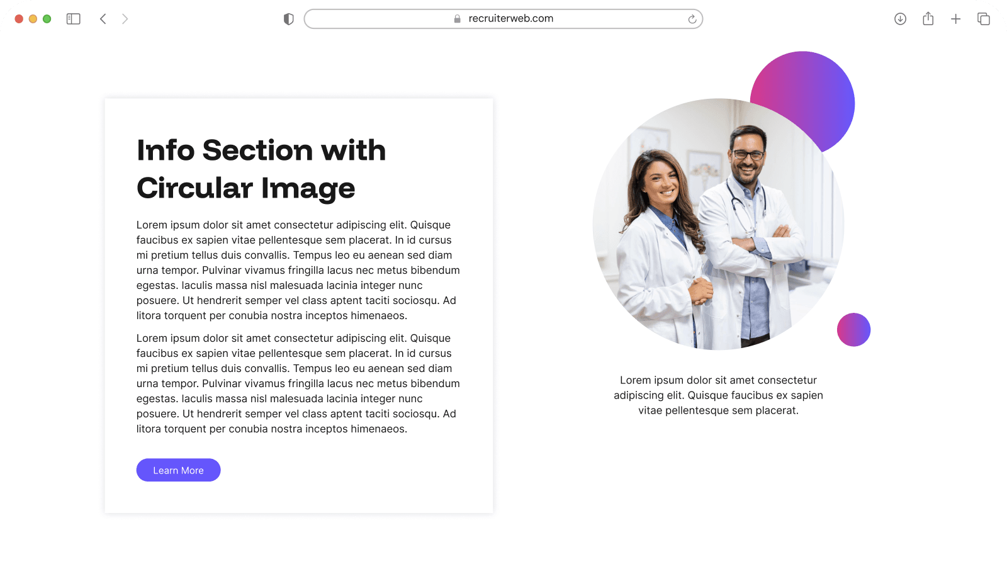Click the recruiterweb.com address field

(510, 19)
